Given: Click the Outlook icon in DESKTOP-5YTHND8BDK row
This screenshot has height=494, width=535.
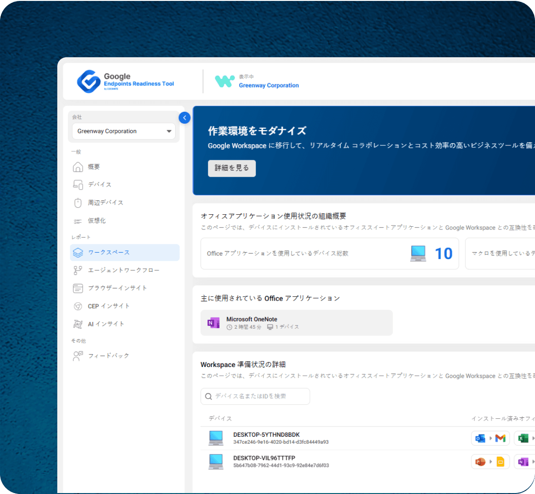Looking at the screenshot, I should (x=480, y=439).
